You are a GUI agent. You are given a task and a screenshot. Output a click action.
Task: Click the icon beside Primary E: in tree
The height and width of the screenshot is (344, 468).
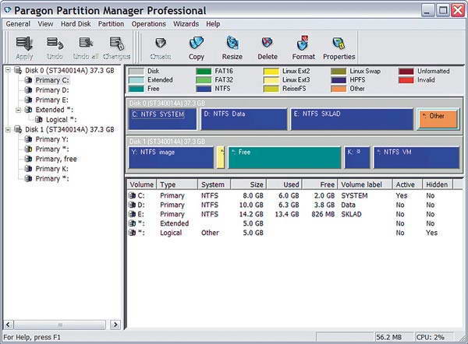(28, 100)
